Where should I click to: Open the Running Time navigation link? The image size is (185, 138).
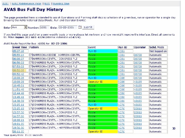pos(61,4)
